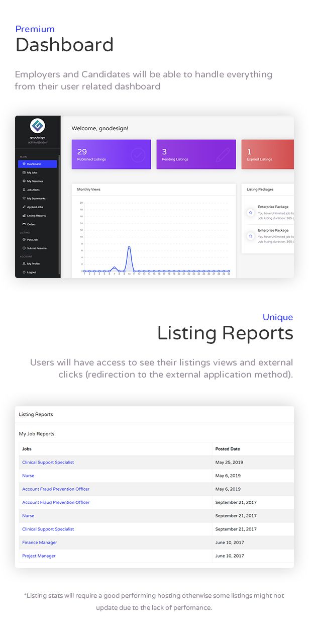Viewport: 309px width, 637px height.
Task: Click the My Resumes sidebar icon
Action: pyautogui.click(x=24, y=181)
